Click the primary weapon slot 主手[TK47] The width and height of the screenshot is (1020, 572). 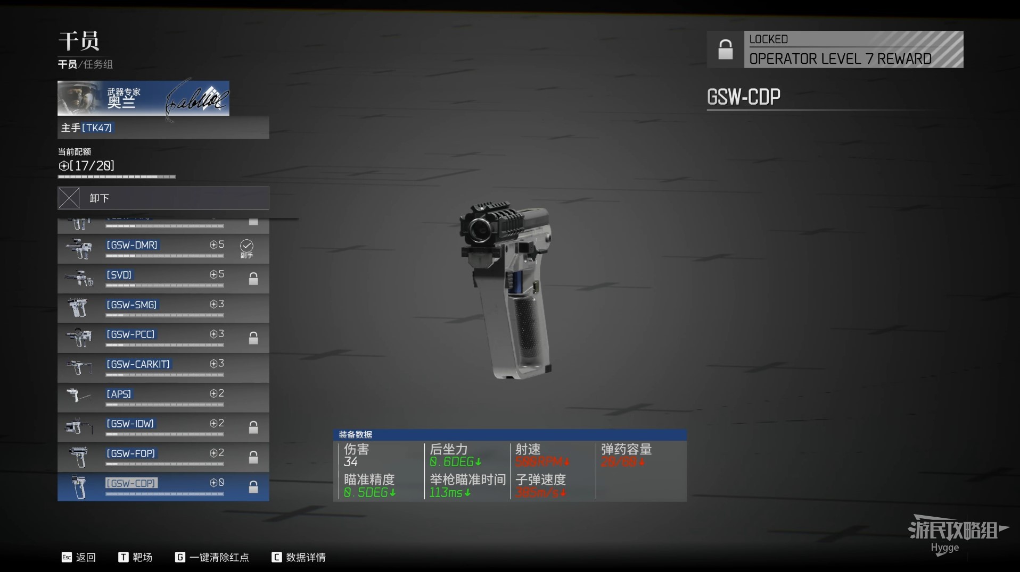point(163,128)
